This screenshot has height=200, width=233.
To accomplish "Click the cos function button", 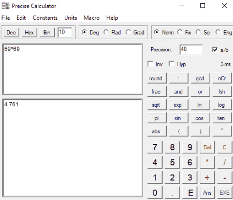I will [200, 118].
